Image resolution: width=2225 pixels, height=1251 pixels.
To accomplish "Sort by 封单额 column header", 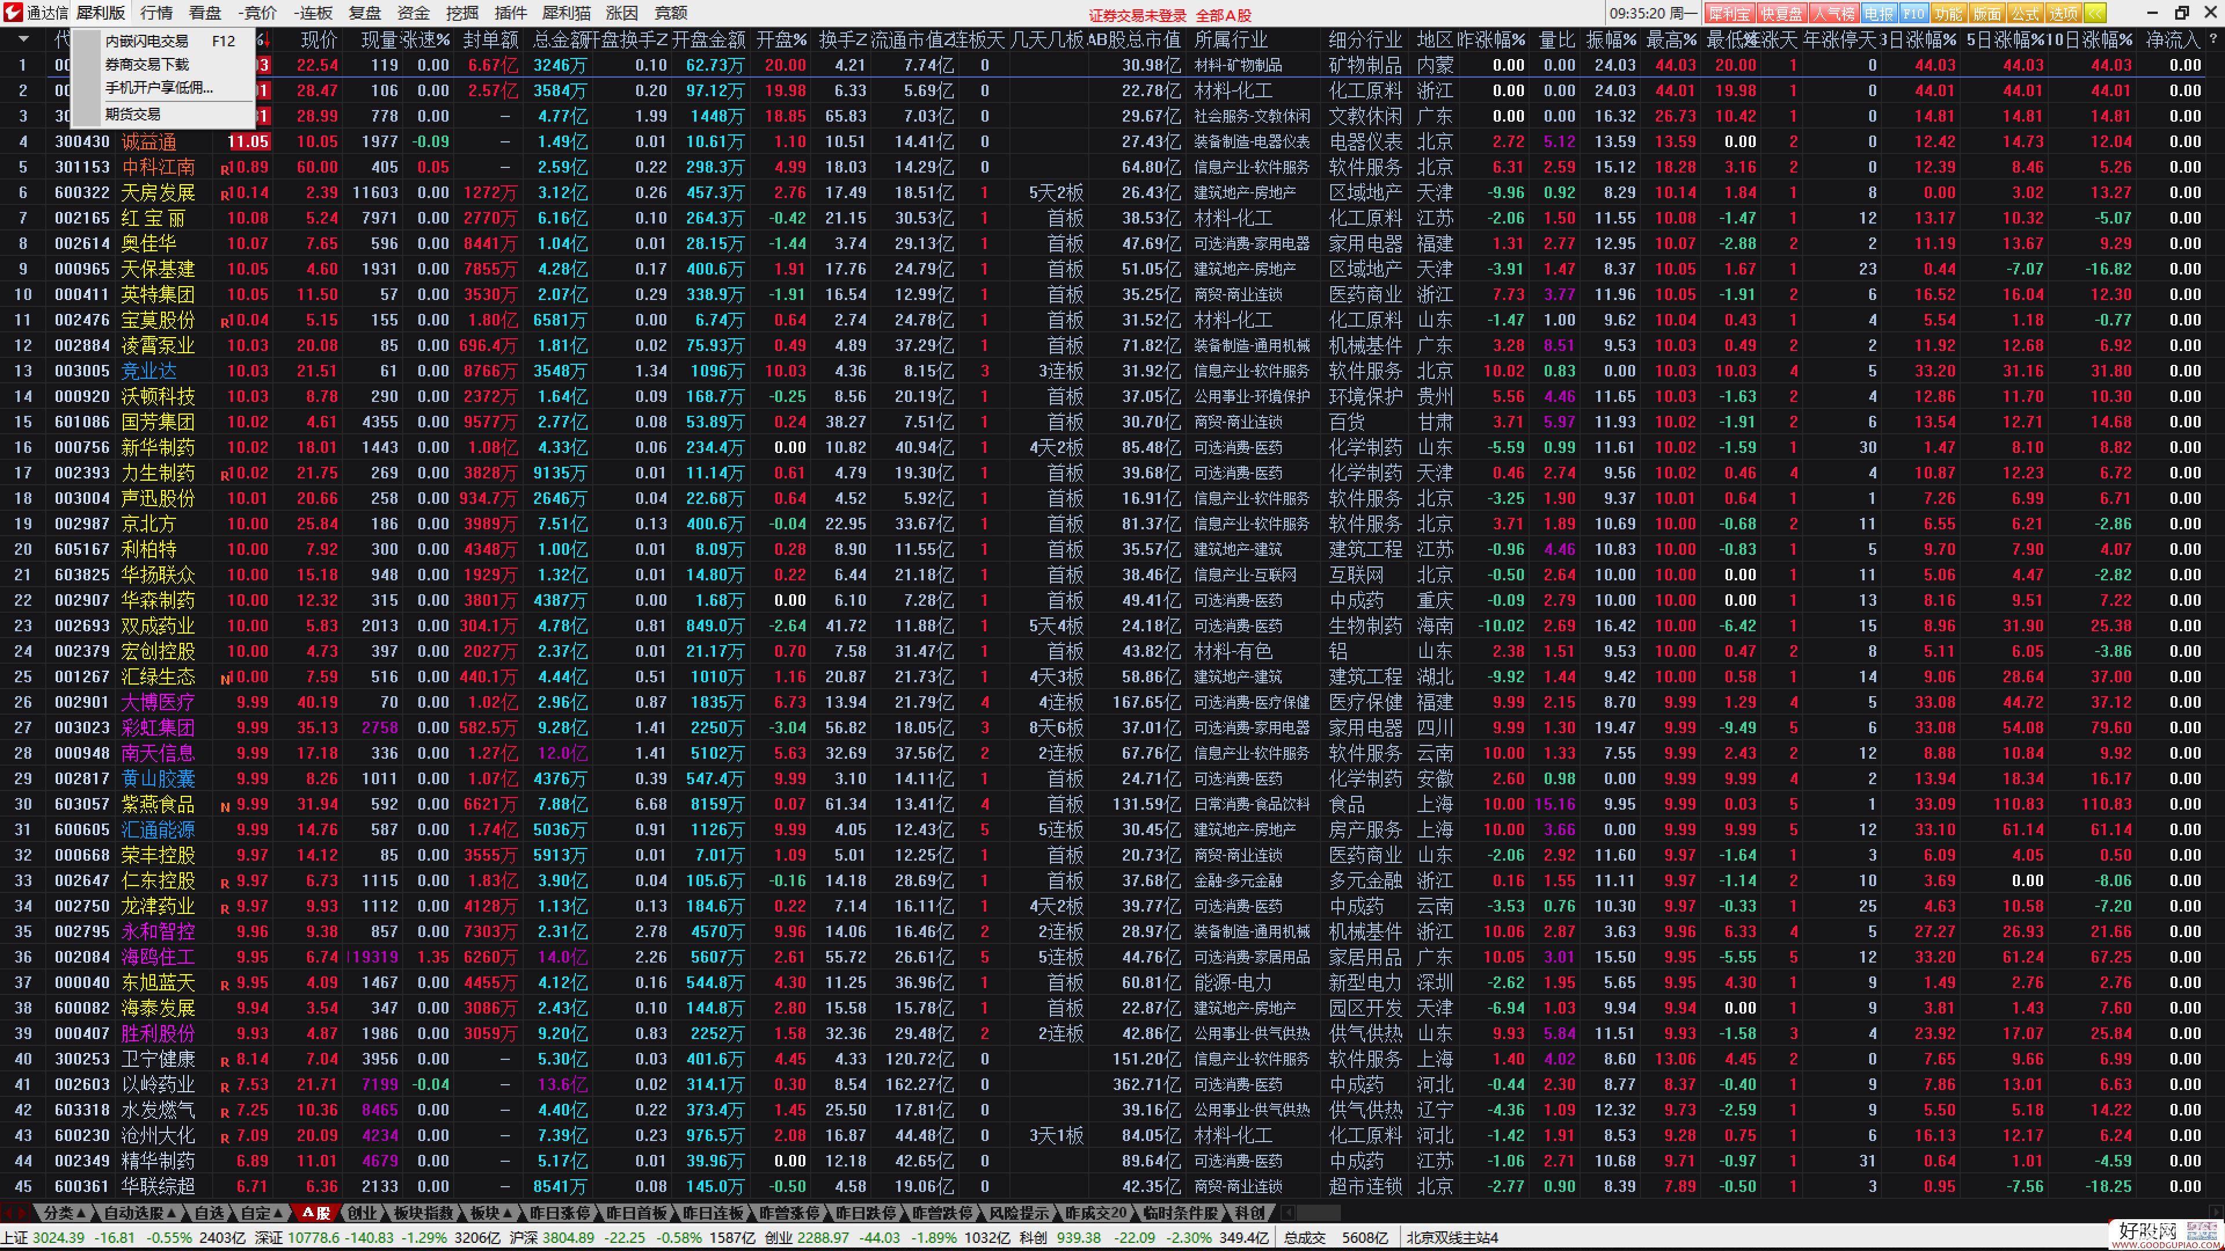I will tap(490, 39).
